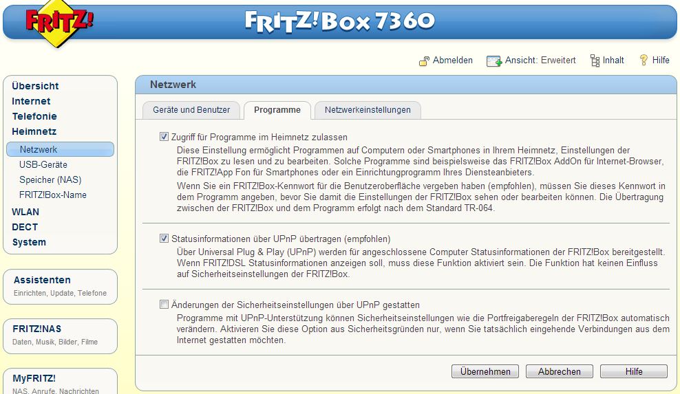Open the Inhalt link
Screen dimensions: 680x394
click(613, 61)
